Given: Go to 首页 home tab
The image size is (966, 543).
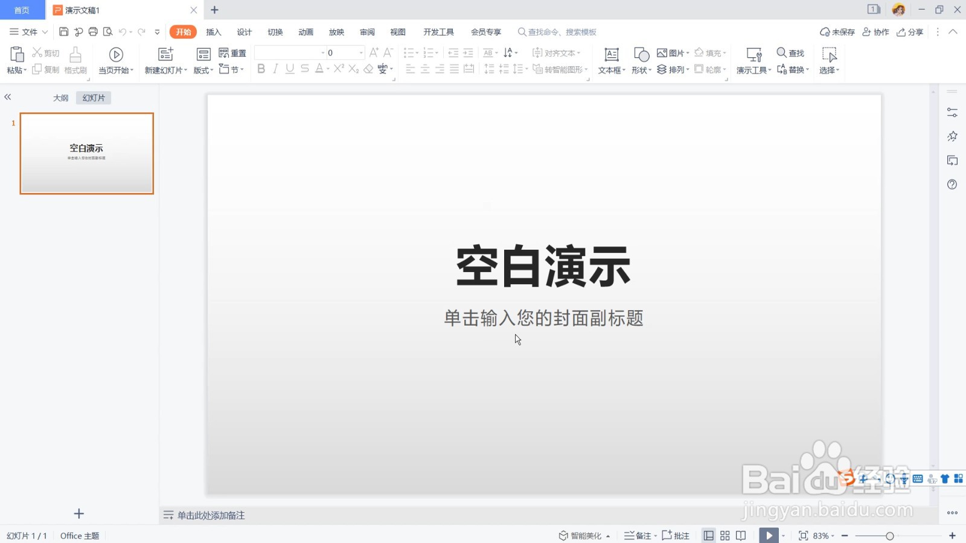Looking at the screenshot, I should point(22,10).
